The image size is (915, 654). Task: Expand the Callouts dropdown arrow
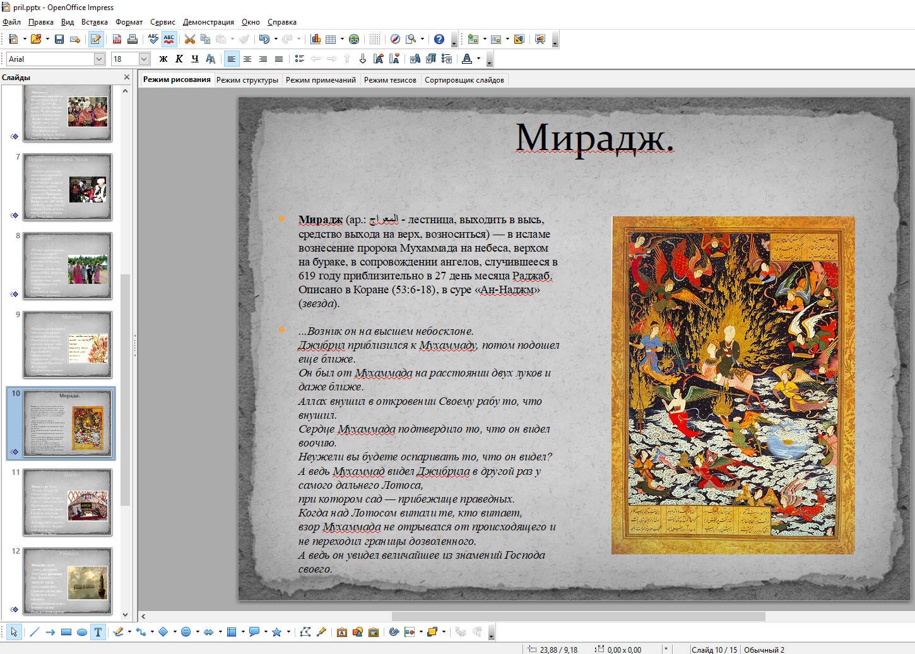coord(266,632)
